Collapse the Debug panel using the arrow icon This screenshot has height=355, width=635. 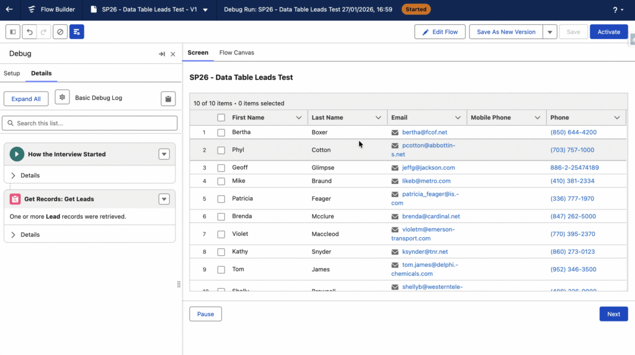pyautogui.click(x=162, y=54)
